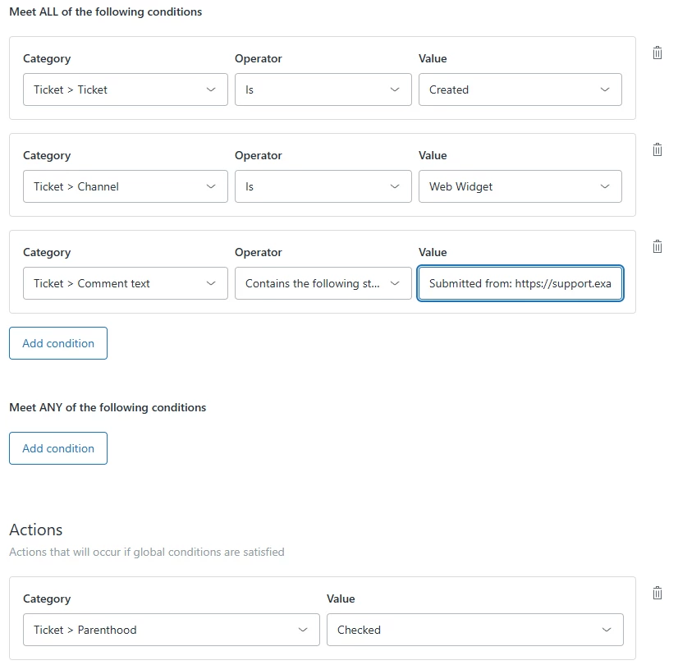Open the Checked value dropdown
678x665 pixels.
pos(474,630)
